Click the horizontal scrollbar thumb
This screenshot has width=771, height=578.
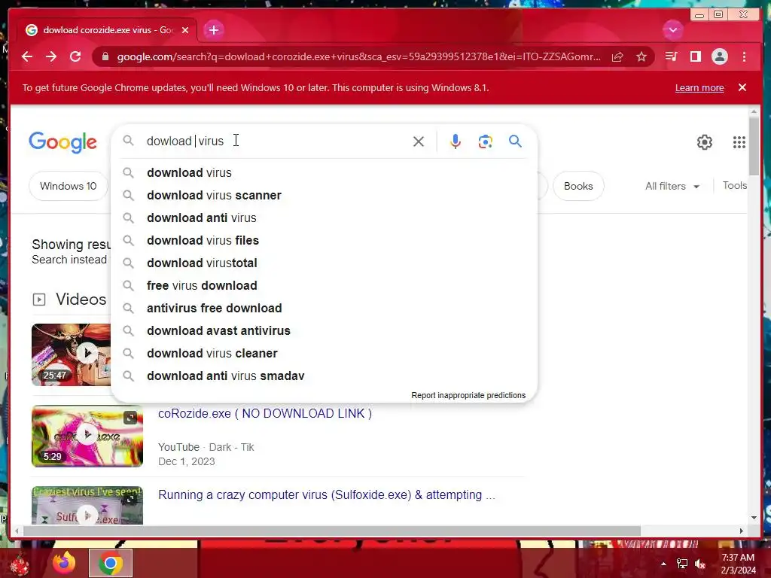[x=332, y=531]
